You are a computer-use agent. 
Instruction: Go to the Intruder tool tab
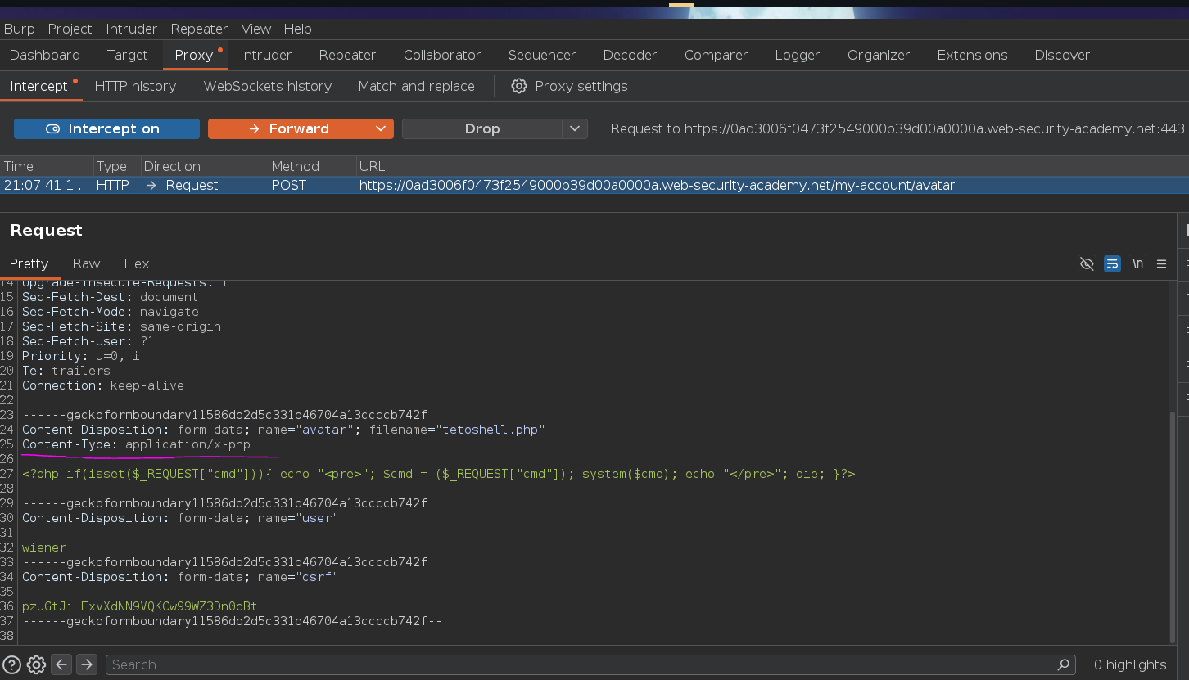click(x=265, y=55)
